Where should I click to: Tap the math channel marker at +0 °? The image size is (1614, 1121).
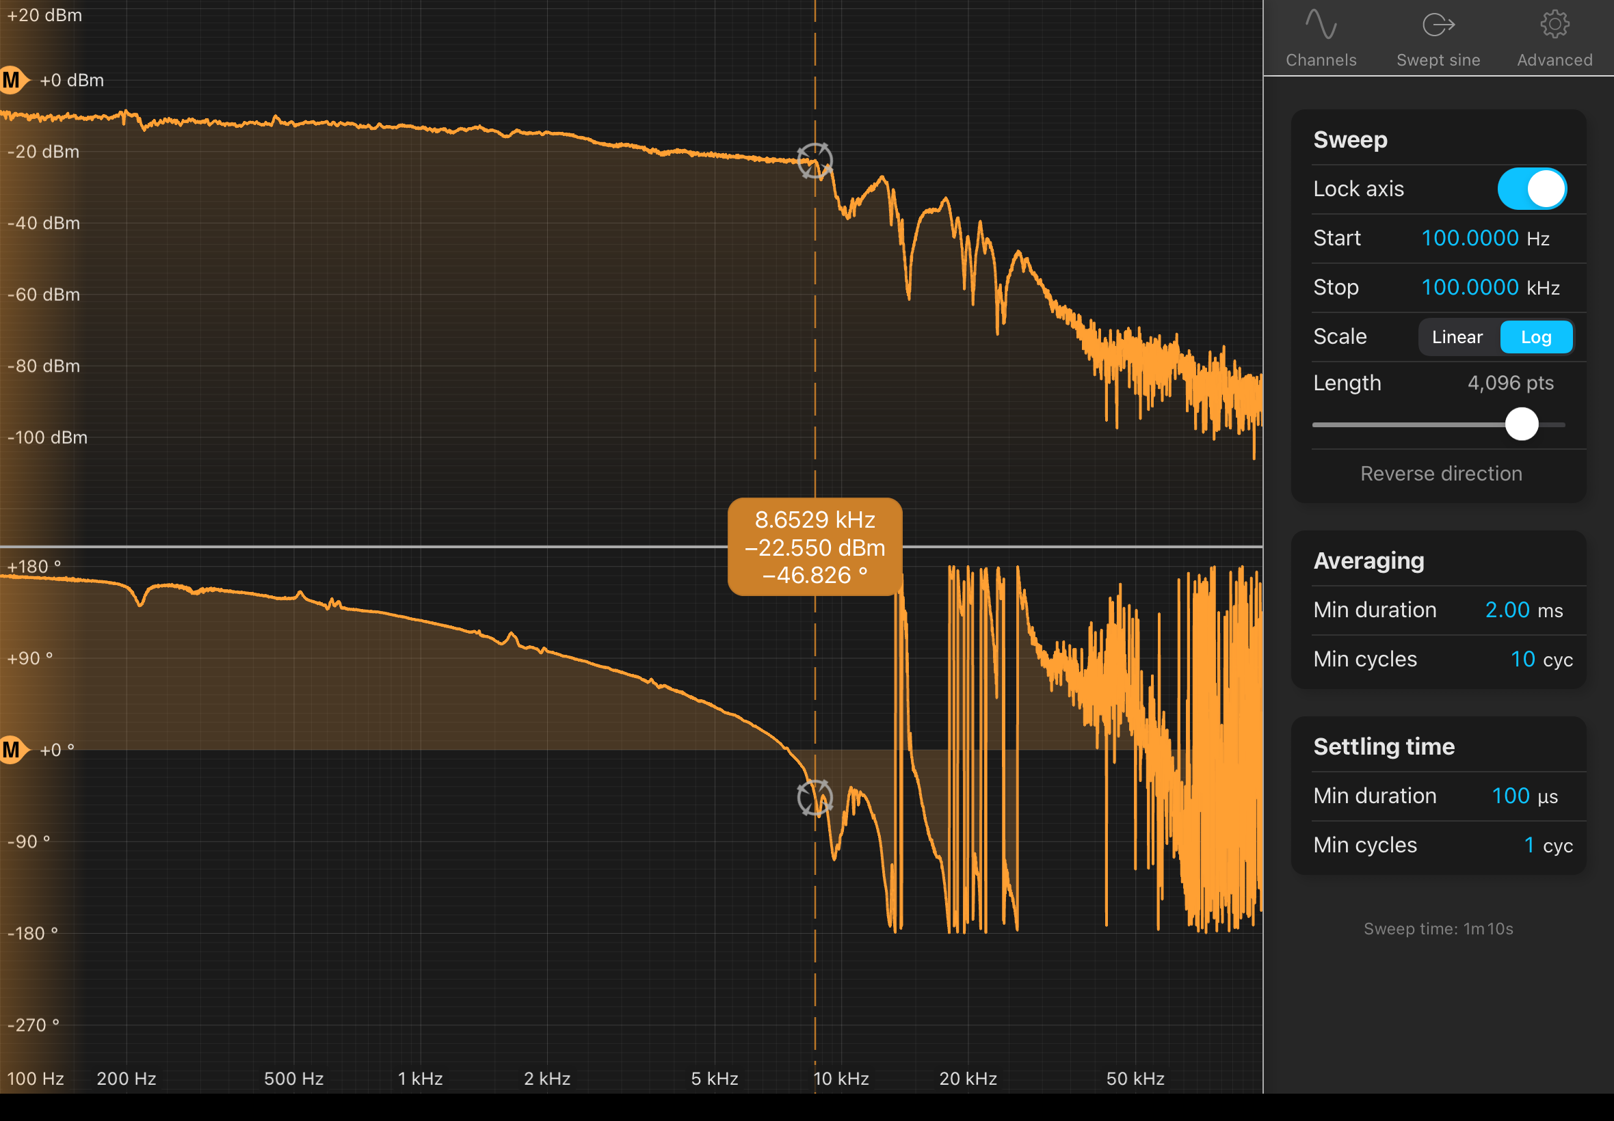pos(14,749)
